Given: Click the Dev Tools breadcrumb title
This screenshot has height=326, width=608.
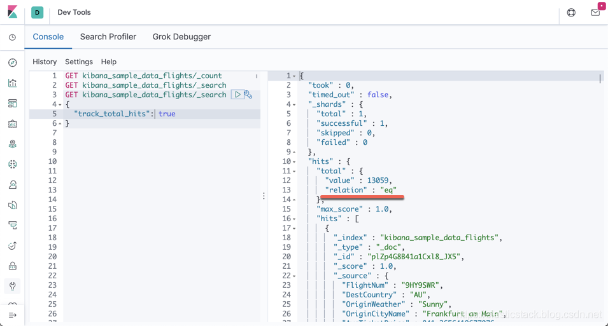Looking at the screenshot, I should pyautogui.click(x=74, y=12).
